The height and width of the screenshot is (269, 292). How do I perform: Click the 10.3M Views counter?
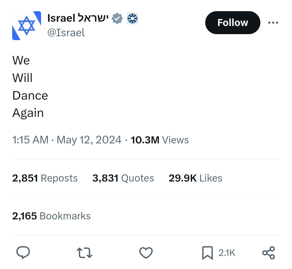[160, 140]
